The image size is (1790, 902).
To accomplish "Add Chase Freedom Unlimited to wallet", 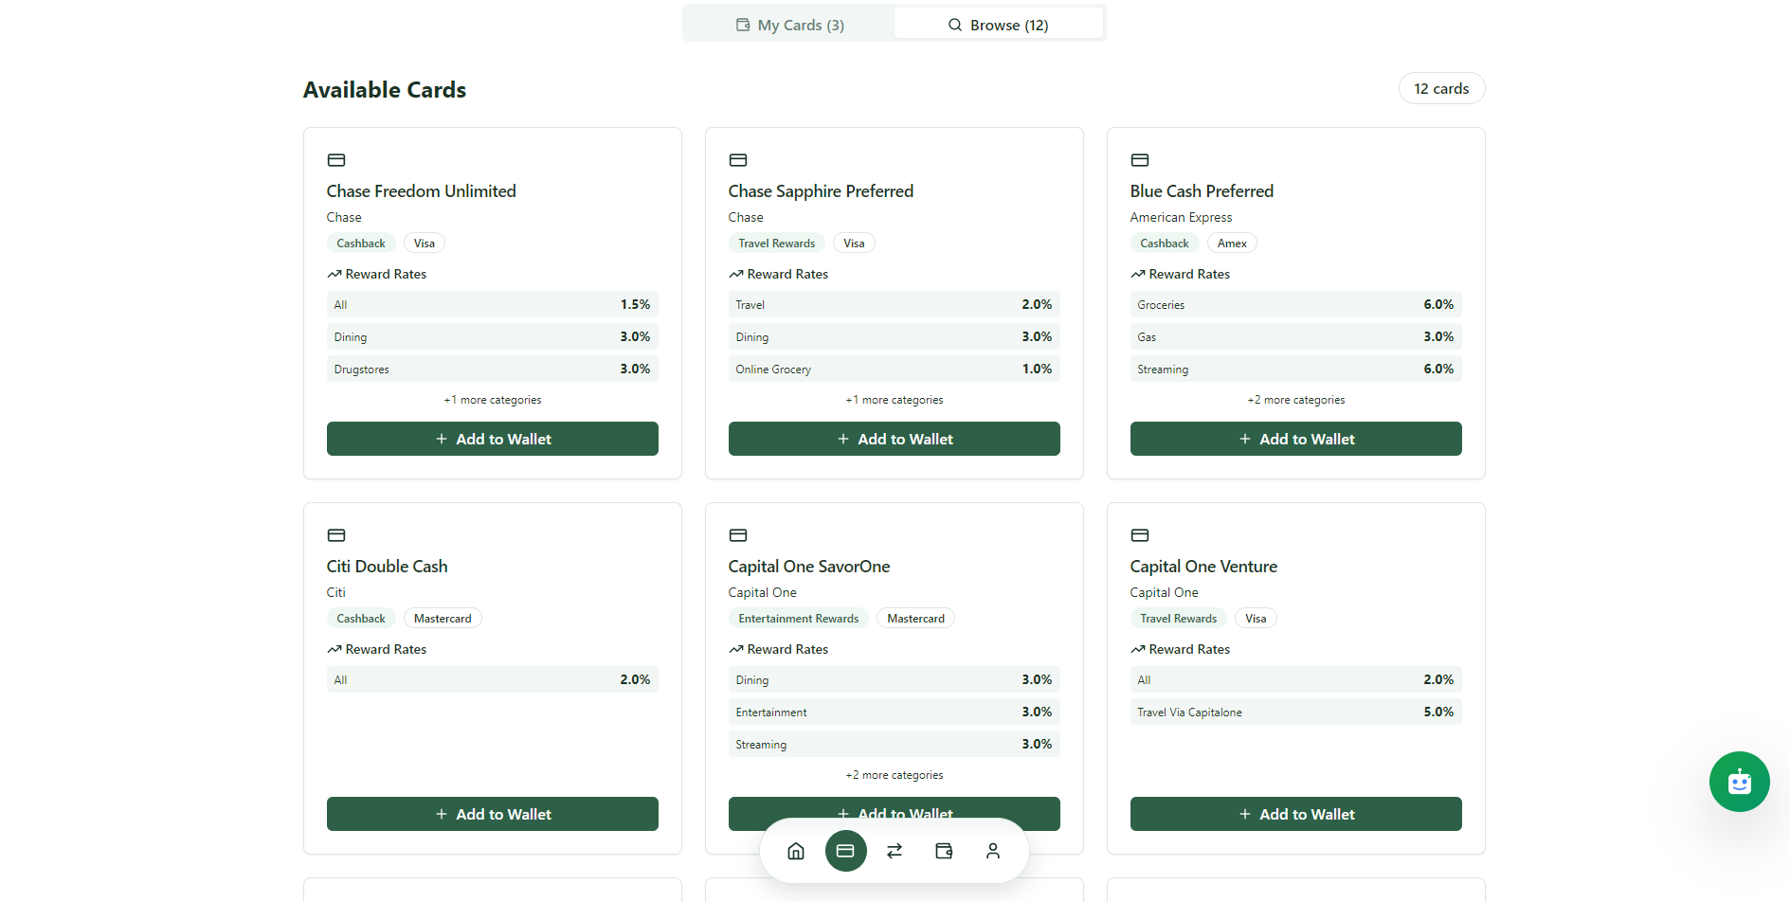I will point(493,439).
